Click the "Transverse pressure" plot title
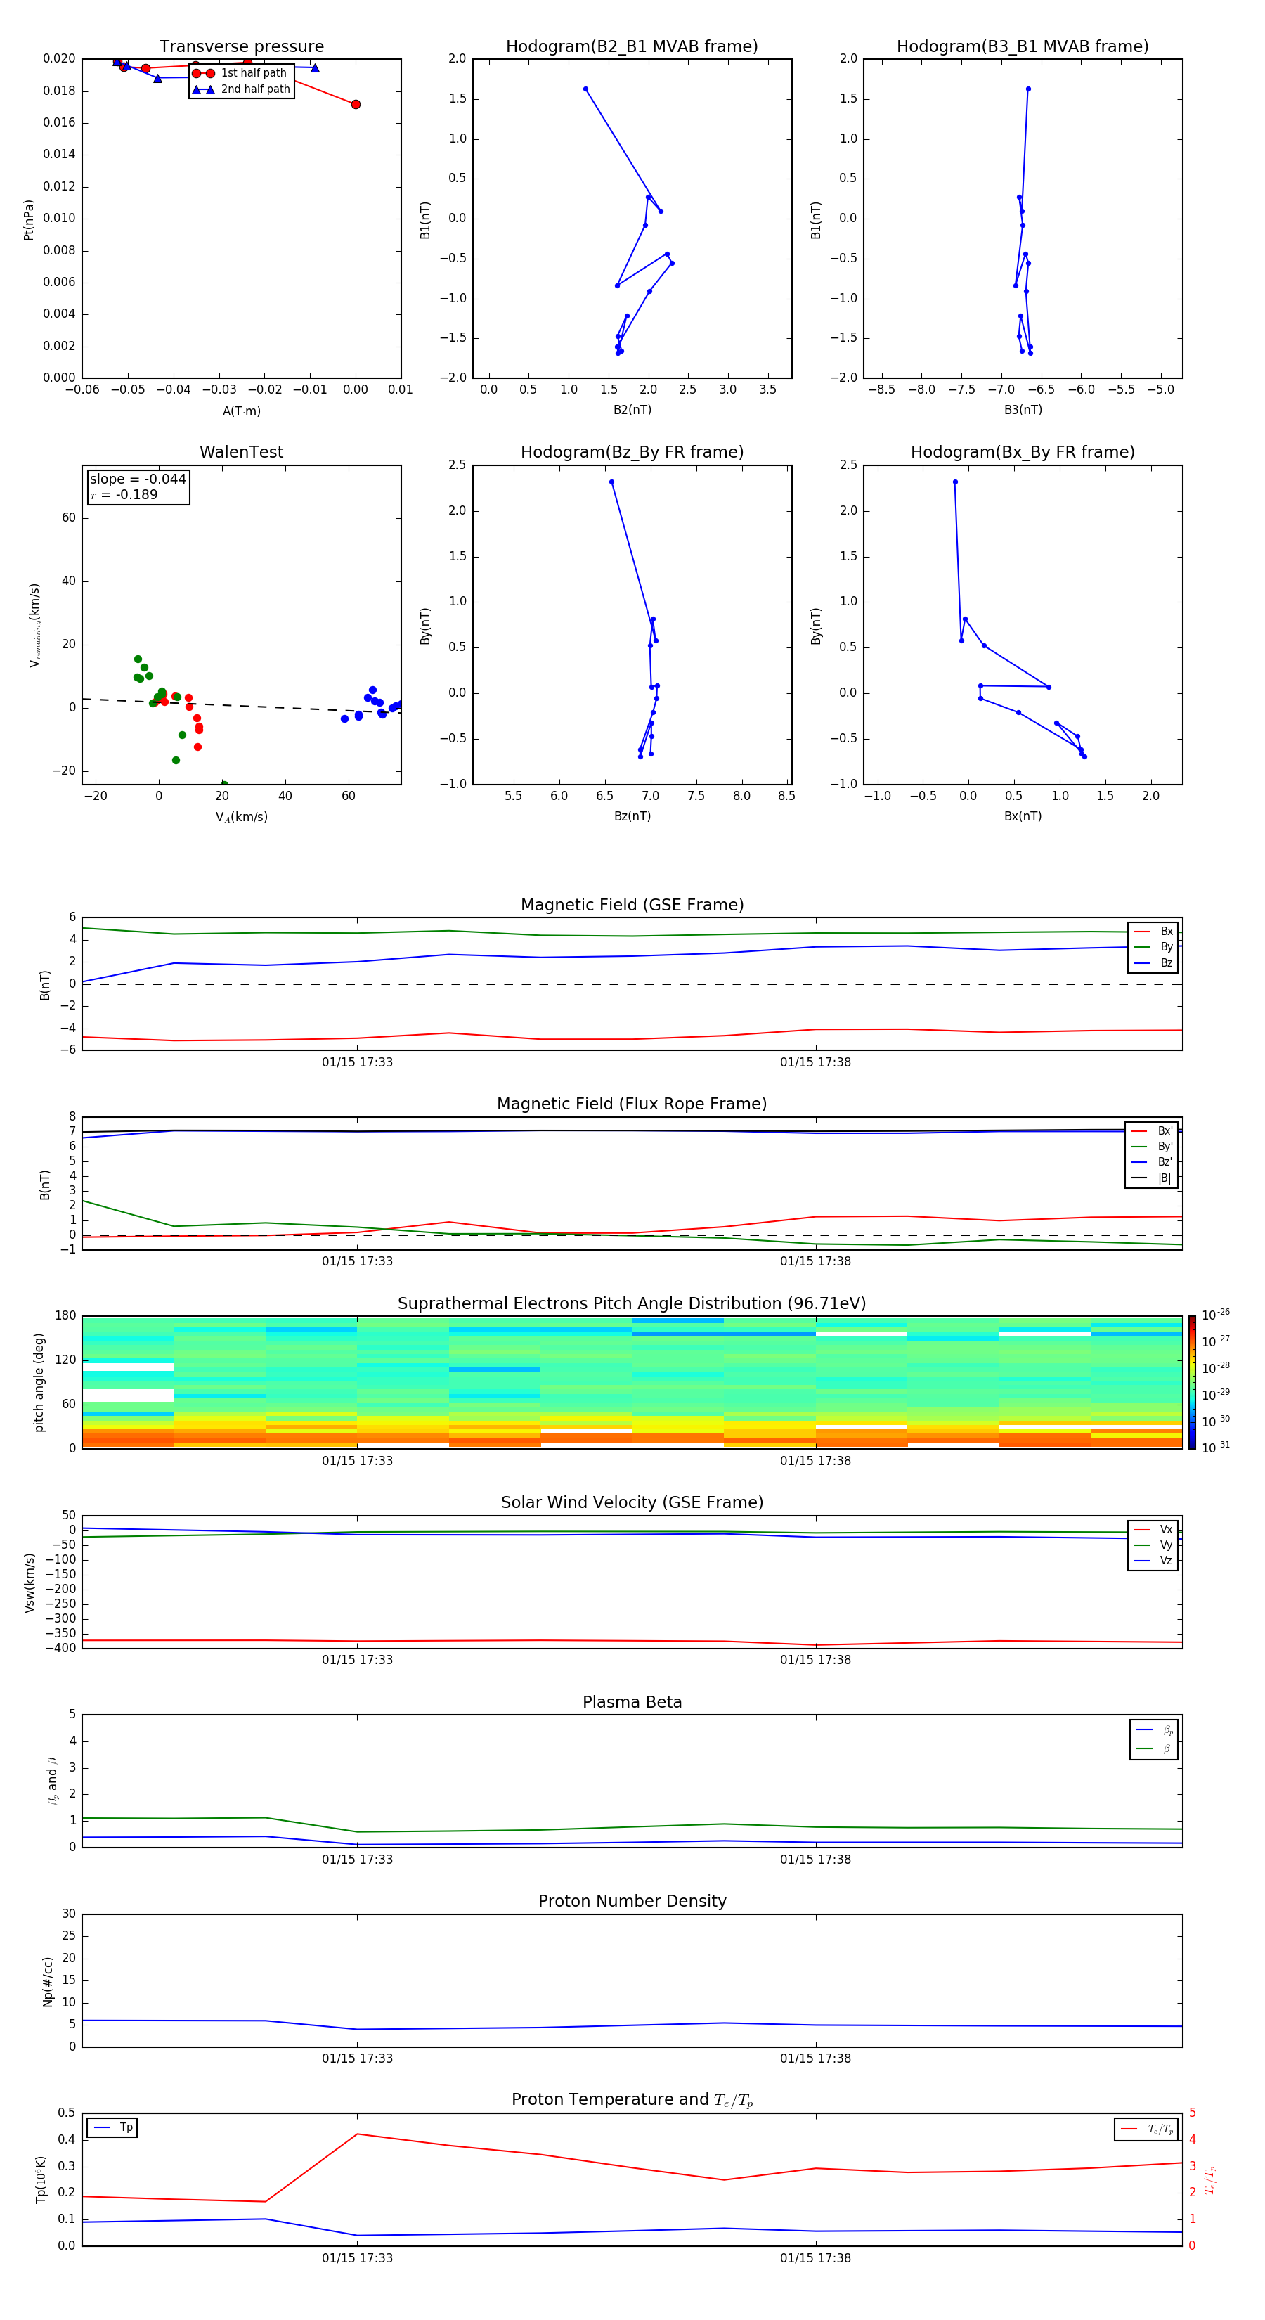 coord(241,47)
